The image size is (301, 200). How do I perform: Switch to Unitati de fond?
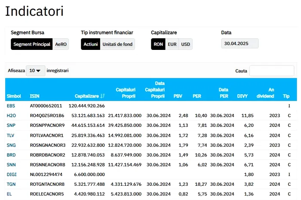point(117,44)
